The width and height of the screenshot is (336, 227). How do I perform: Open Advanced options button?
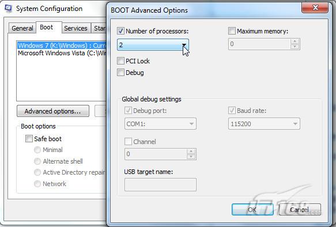click(x=53, y=111)
